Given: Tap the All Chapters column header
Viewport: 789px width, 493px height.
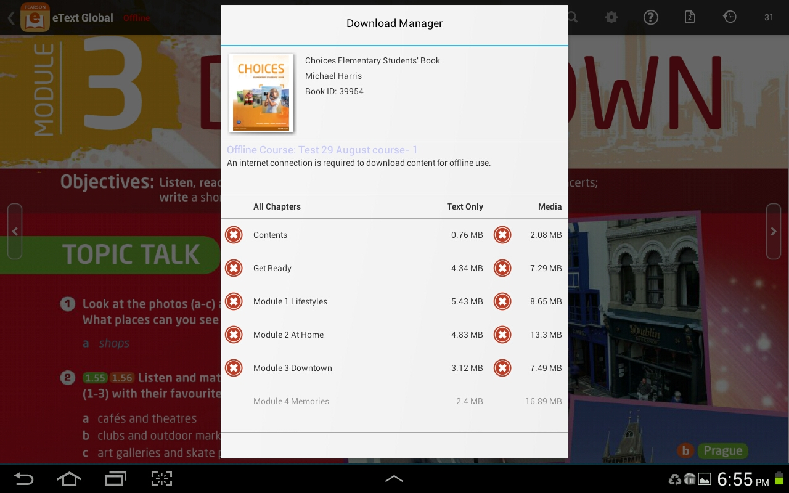Looking at the screenshot, I should (277, 206).
